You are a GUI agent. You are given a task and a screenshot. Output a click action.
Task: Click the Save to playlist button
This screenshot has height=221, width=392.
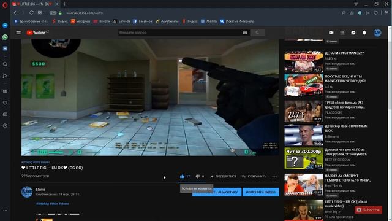pyautogui.click(x=254, y=176)
